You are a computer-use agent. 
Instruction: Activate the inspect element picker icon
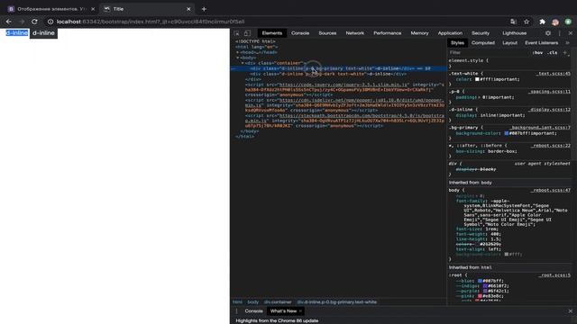click(x=236, y=33)
